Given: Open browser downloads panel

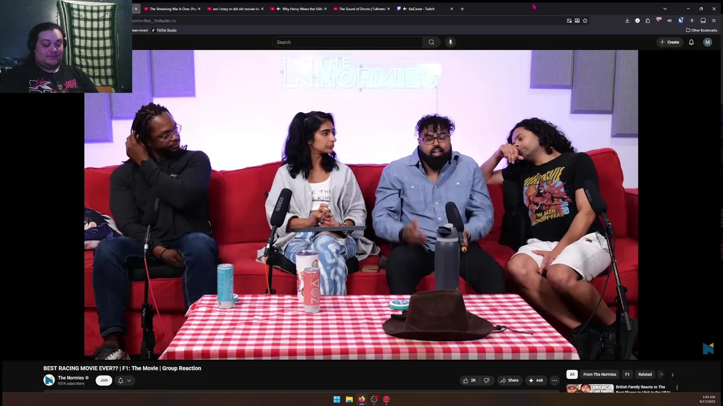Looking at the screenshot, I should 627,21.
